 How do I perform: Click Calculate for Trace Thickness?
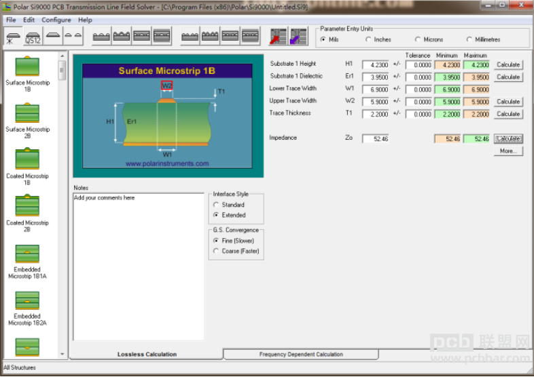[x=508, y=114]
